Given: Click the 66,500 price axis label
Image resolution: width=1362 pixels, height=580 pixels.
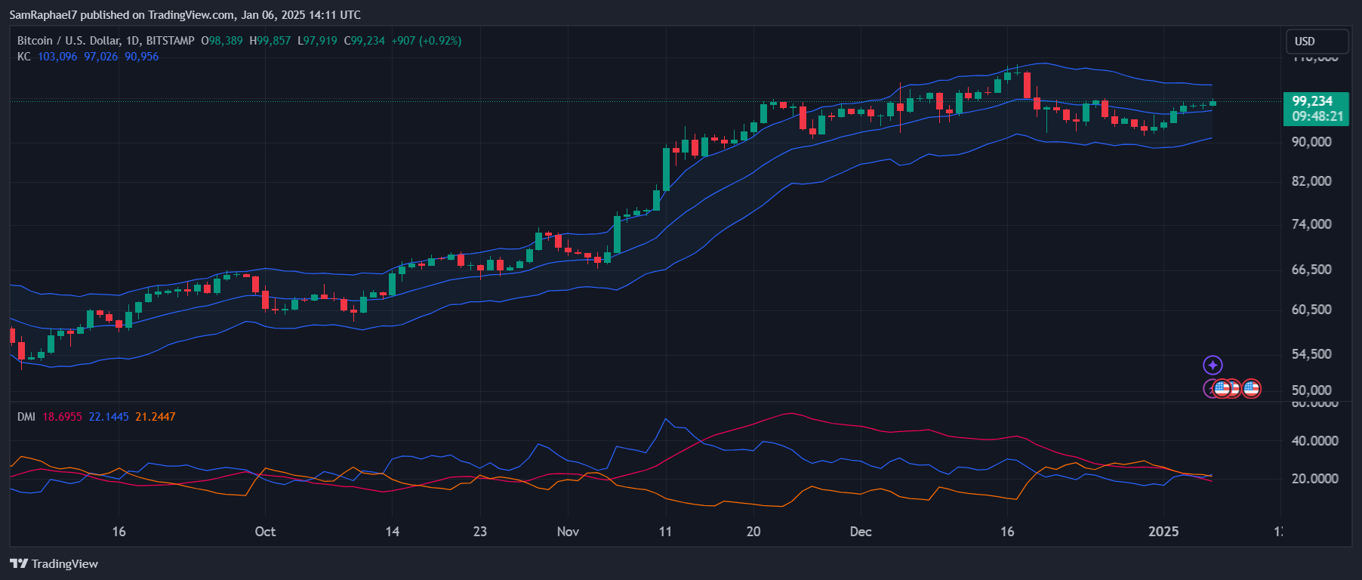Looking at the screenshot, I should [x=1311, y=270].
